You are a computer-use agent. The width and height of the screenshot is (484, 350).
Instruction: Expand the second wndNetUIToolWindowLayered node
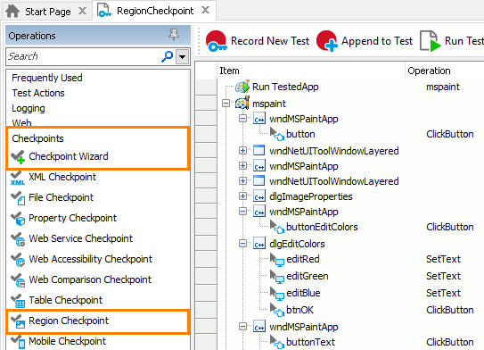[x=243, y=181]
